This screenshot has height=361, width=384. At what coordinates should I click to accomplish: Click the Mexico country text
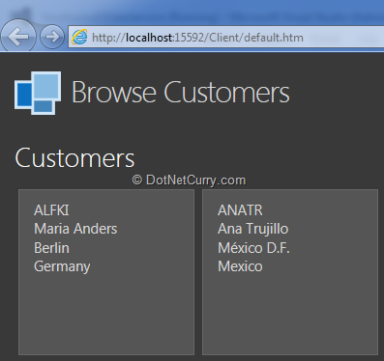tap(240, 266)
